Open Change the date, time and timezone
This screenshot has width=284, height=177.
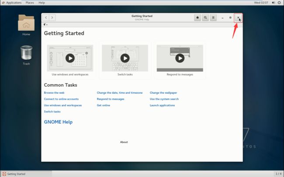coord(120,93)
